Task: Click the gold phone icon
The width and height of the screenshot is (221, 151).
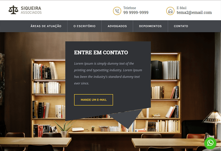Action: [x=117, y=11]
